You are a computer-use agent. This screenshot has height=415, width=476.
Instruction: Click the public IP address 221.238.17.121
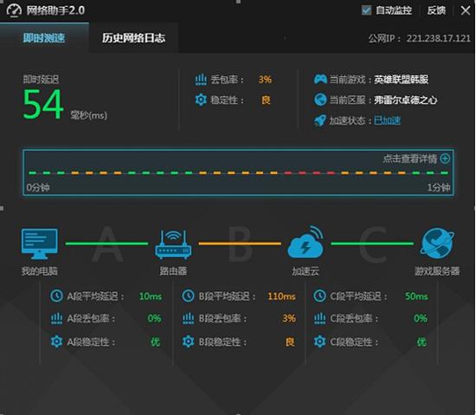pyautogui.click(x=439, y=38)
